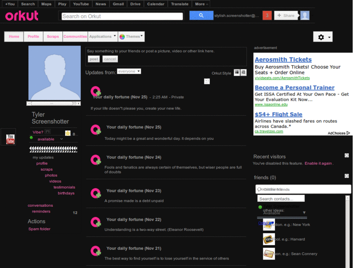Click the photo scrollbar right arrow
357x268 pixels.
tap(79, 104)
